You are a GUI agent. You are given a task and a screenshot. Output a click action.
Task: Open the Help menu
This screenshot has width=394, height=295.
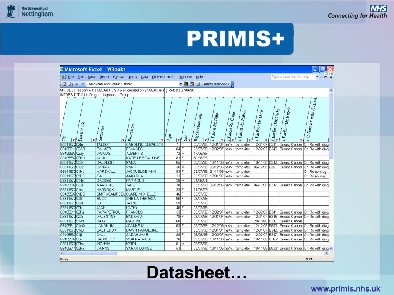pos(199,77)
